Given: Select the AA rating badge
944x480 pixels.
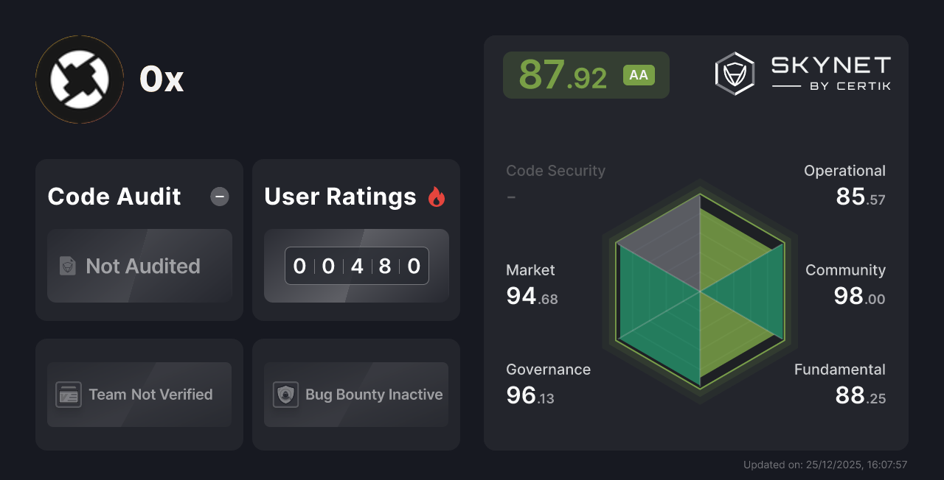Looking at the screenshot, I should [x=639, y=74].
